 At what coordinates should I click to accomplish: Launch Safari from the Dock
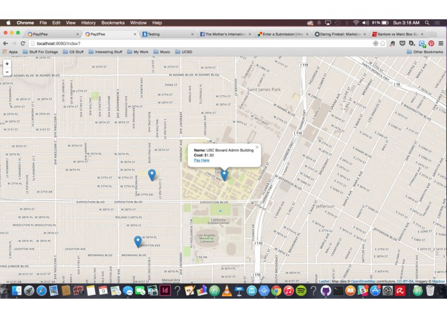click(x=42, y=291)
